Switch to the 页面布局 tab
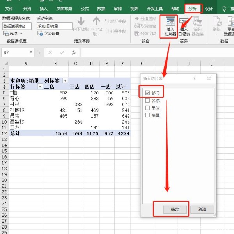This screenshot has width=234, height=234. pos(64,9)
